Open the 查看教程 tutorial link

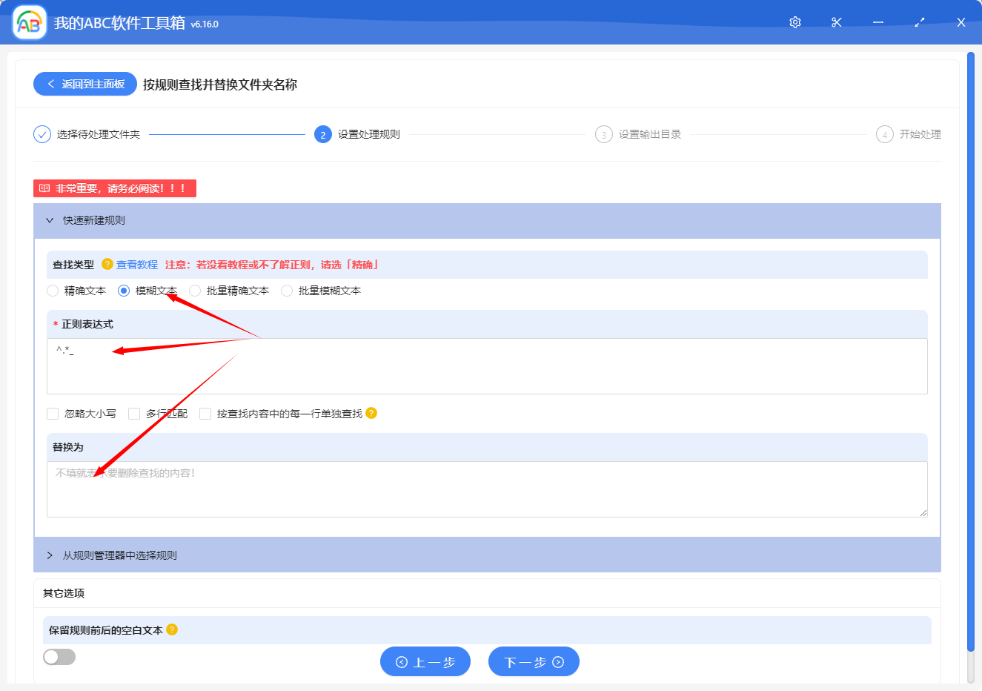(139, 265)
